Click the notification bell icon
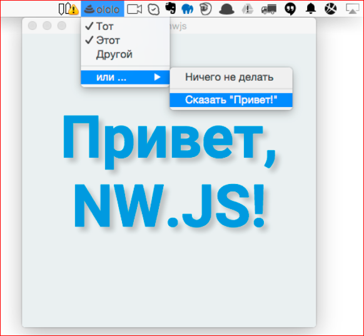 (x=311, y=9)
